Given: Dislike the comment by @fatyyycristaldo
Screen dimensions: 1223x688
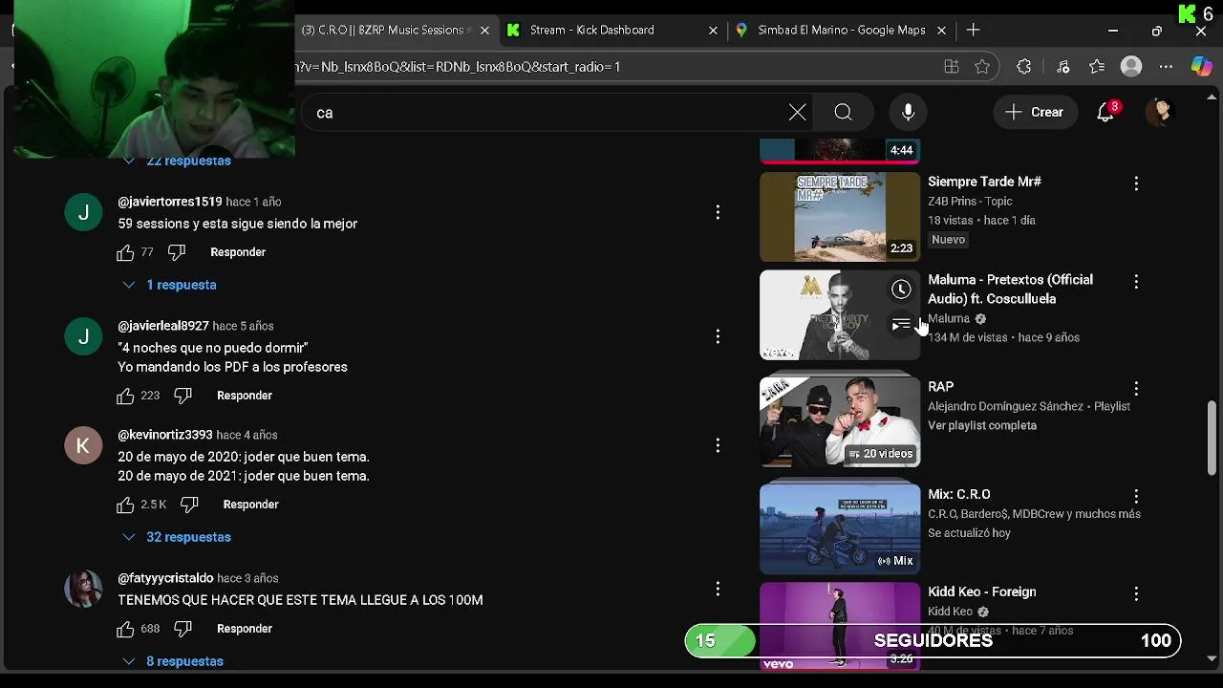Looking at the screenshot, I should 183,629.
